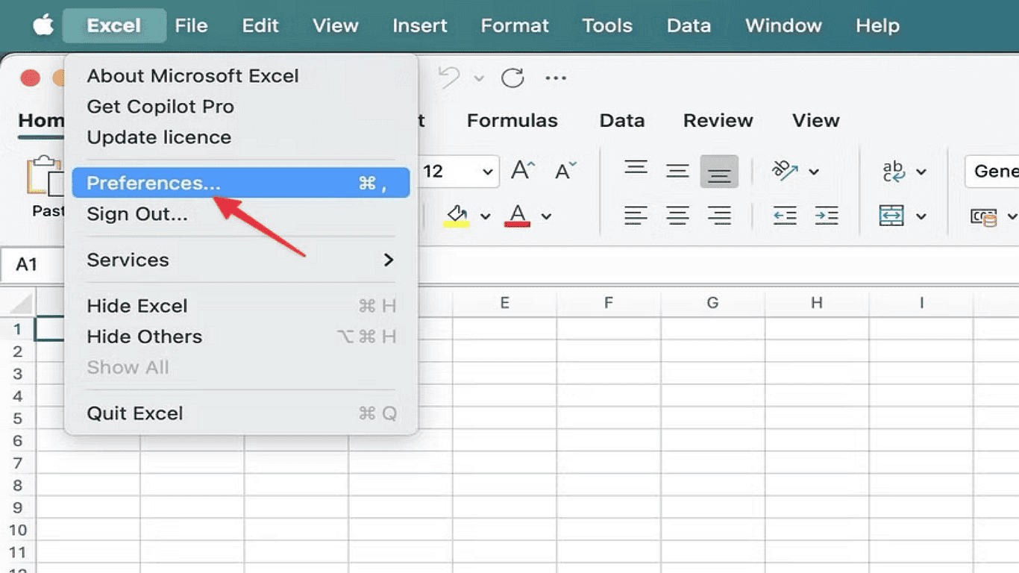
Task: Click the text orientation icon
Action: [x=786, y=171]
